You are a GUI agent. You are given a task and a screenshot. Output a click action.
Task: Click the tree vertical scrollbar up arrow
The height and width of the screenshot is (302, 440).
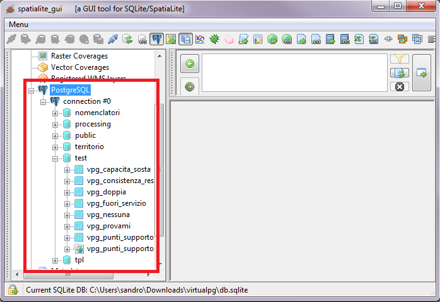[159, 56]
